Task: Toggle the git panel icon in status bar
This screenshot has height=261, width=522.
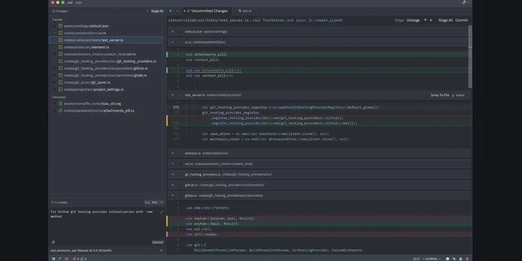Action: click(x=60, y=259)
